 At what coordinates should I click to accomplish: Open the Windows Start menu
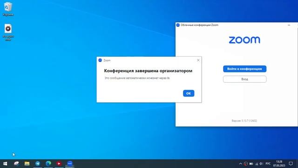click(x=5, y=164)
